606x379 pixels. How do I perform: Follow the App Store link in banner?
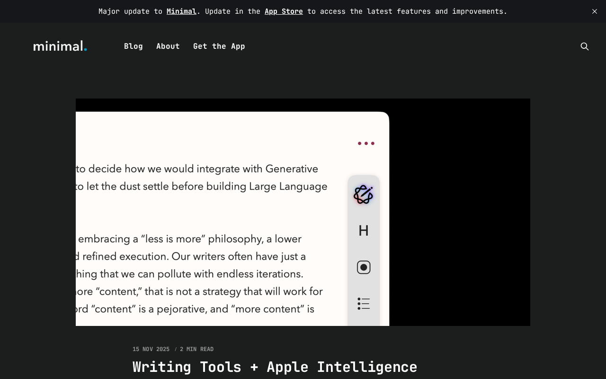tap(284, 11)
